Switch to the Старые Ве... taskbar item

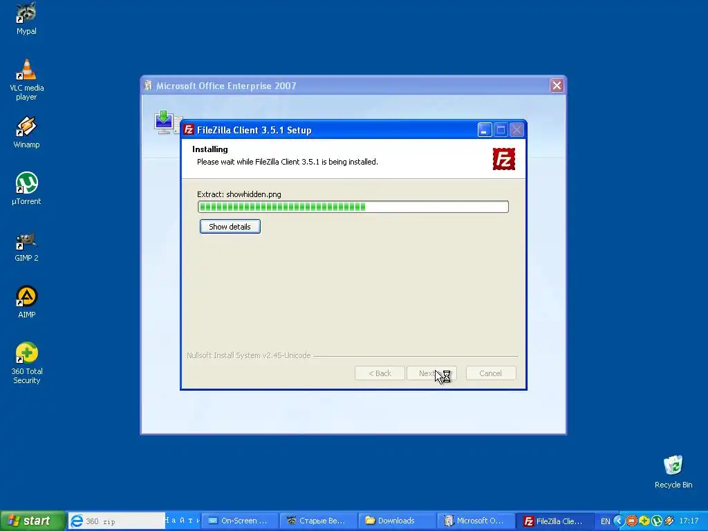click(x=318, y=521)
